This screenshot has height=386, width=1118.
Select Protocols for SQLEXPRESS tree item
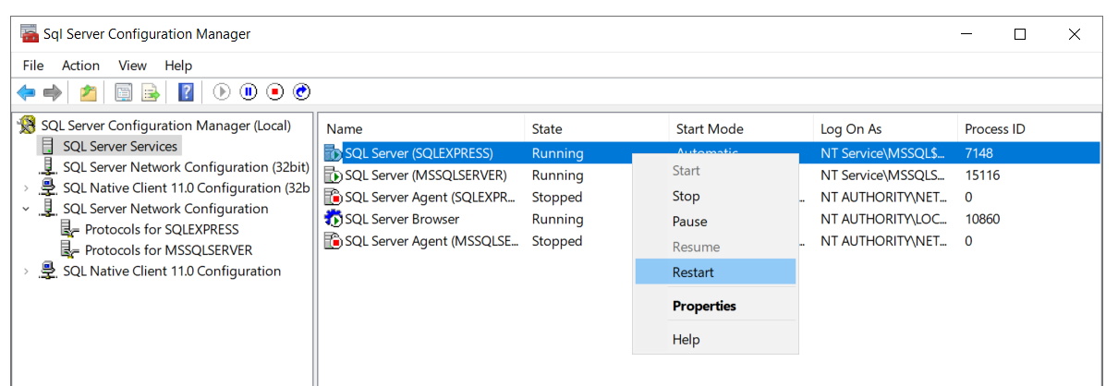pyautogui.click(x=162, y=229)
